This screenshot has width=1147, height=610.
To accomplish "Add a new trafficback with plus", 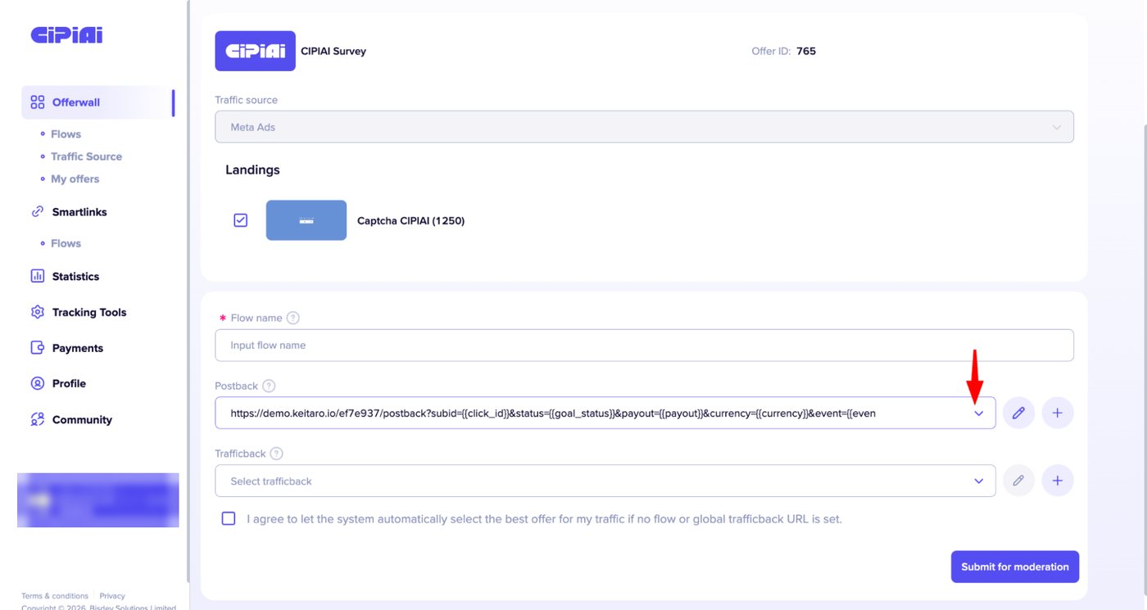I will point(1058,481).
